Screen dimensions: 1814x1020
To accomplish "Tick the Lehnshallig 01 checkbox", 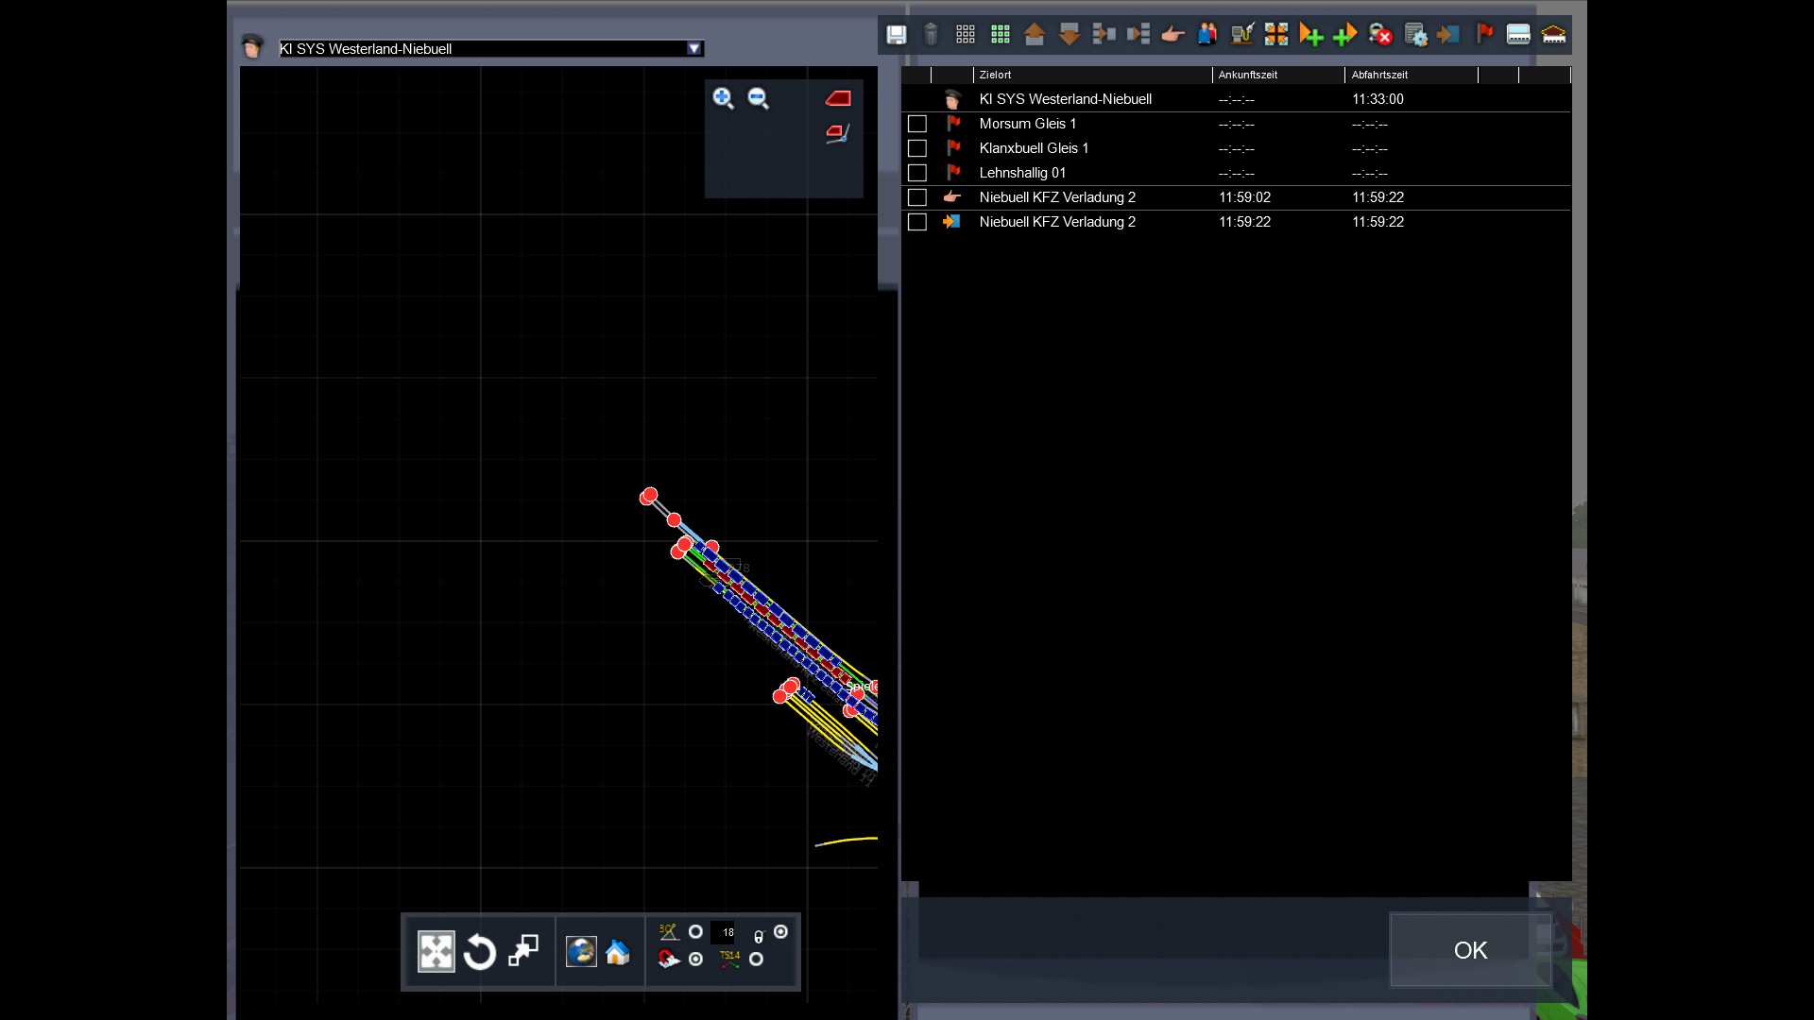I will tap(916, 173).
